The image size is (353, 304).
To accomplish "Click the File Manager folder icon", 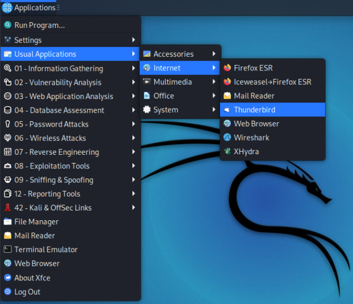I will (7, 222).
